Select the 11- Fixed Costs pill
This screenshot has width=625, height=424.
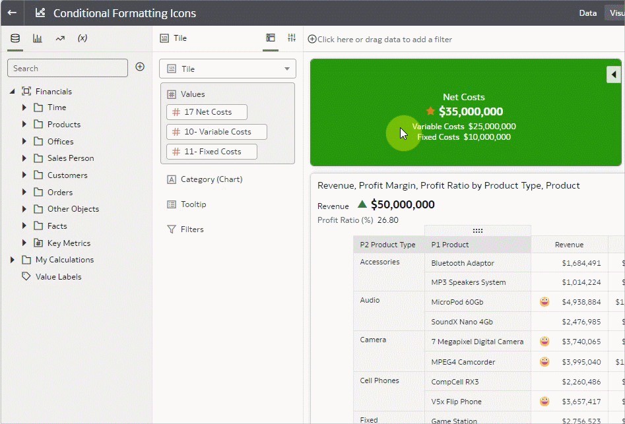(x=212, y=152)
